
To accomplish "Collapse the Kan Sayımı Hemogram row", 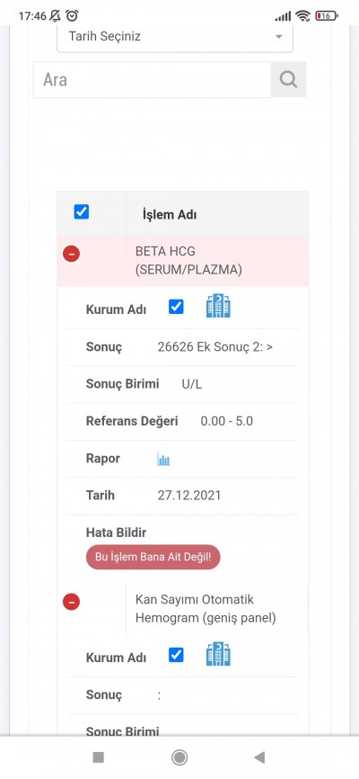I will pos(72,602).
